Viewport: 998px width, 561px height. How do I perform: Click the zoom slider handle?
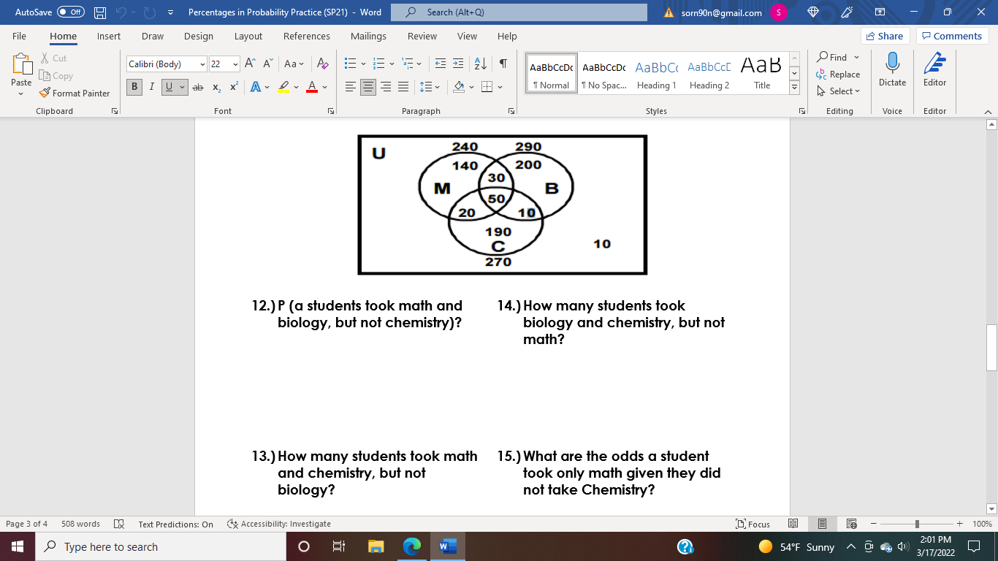[917, 524]
